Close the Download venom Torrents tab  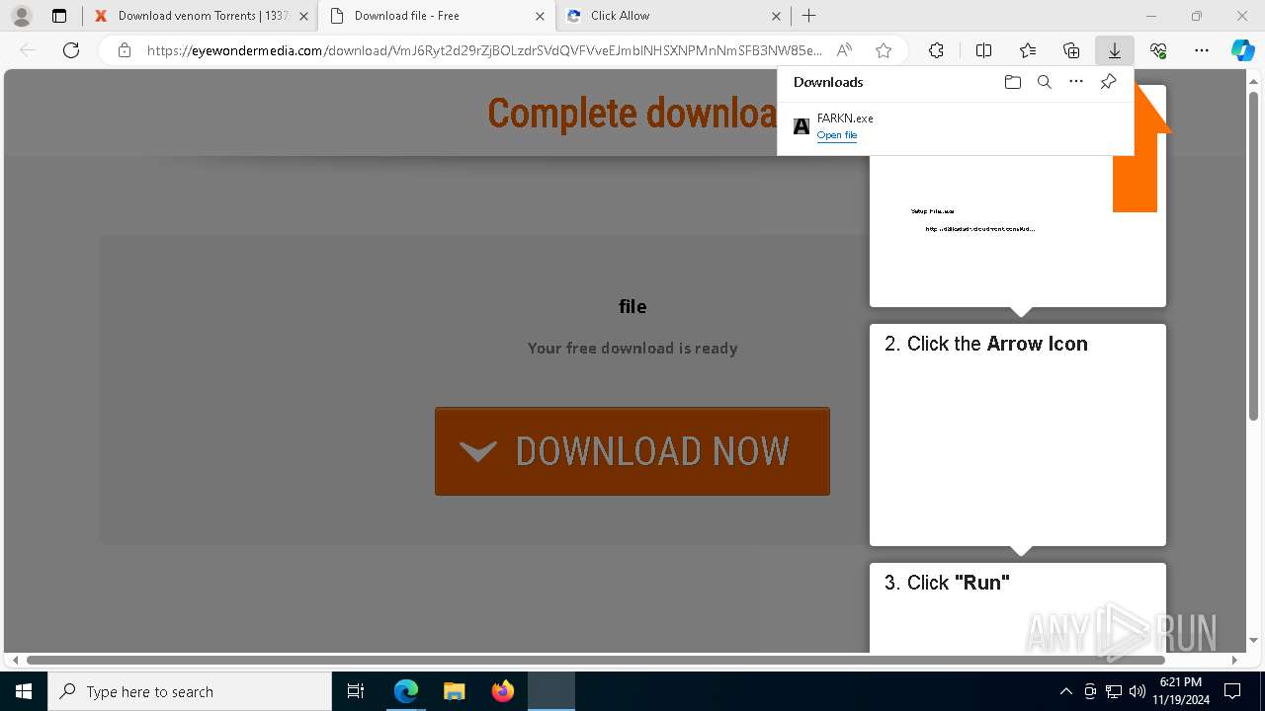pyautogui.click(x=303, y=16)
